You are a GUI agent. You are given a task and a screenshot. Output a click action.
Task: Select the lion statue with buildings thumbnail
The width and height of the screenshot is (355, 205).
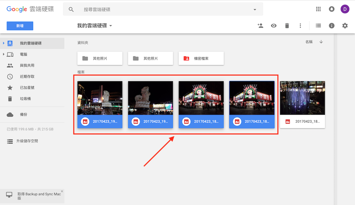100,98
